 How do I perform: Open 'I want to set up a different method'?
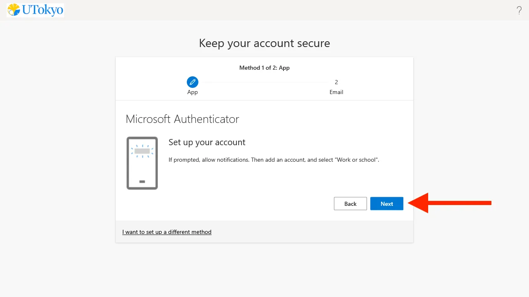pyautogui.click(x=167, y=232)
